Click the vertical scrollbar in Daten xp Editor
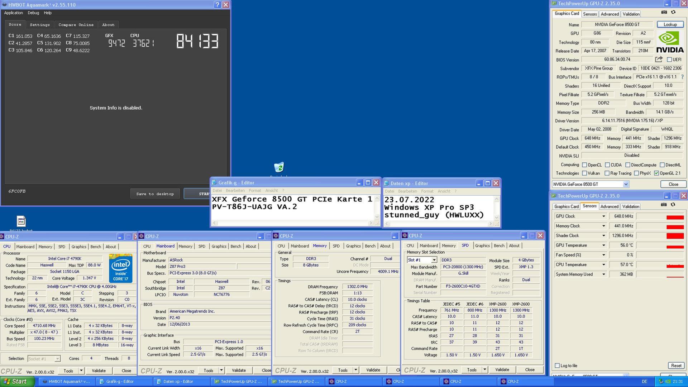Image resolution: width=688 pixels, height=387 pixels. 497,208
